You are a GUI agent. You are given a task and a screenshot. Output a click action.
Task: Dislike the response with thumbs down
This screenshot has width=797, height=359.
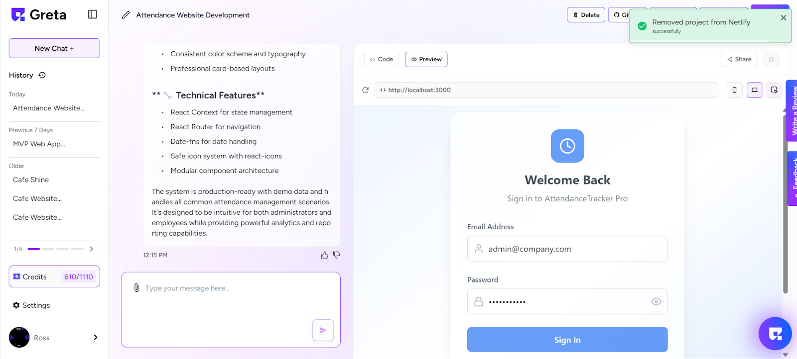click(337, 255)
